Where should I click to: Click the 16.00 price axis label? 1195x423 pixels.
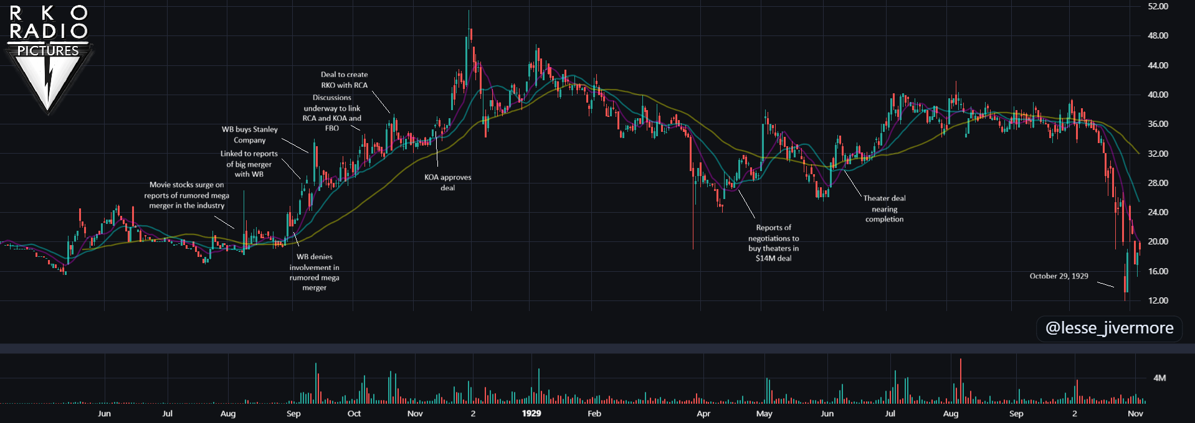coord(1158,271)
